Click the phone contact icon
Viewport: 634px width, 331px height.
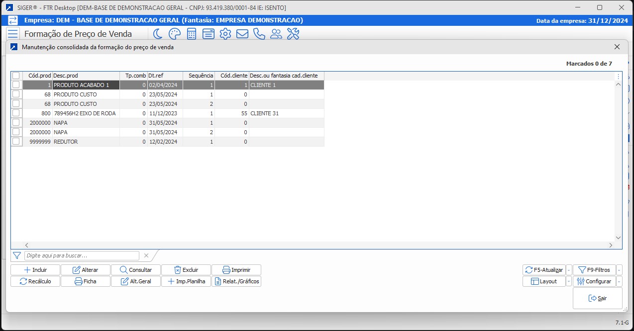[259, 34]
